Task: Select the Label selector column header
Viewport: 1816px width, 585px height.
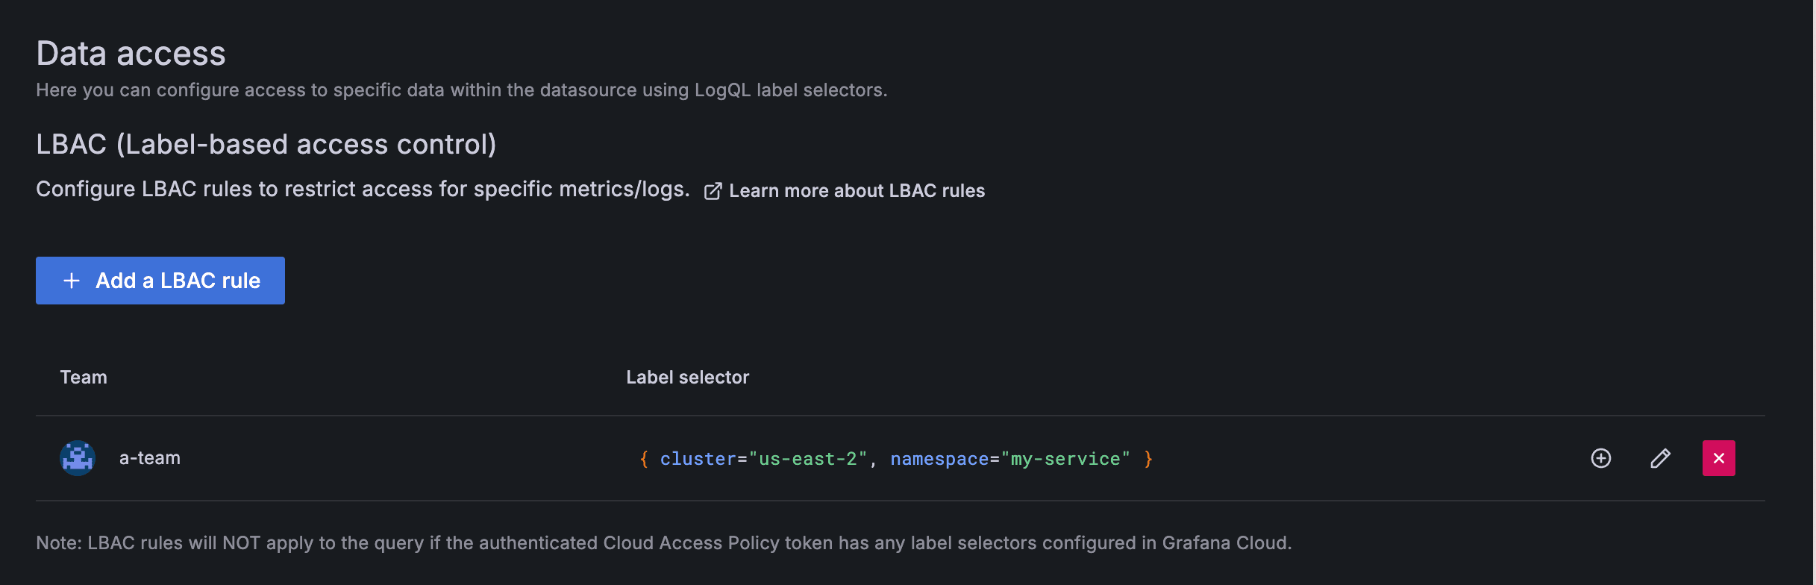Action: [x=687, y=377]
